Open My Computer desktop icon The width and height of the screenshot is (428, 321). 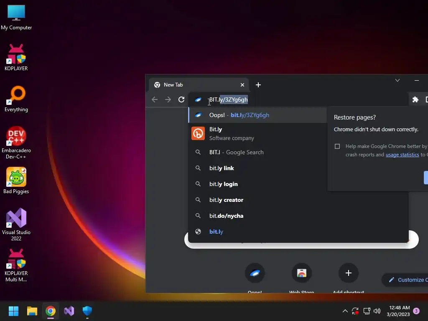click(16, 17)
